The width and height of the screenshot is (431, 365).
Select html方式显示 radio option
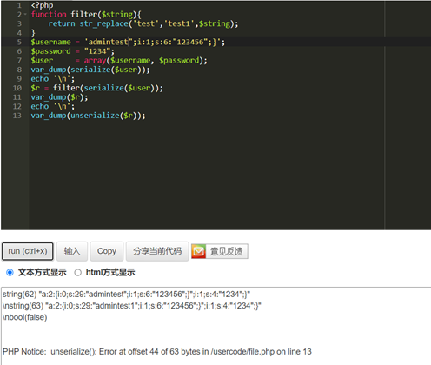pos(77,273)
